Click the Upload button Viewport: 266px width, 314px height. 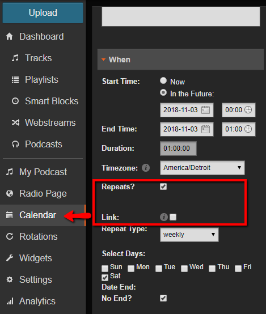click(x=43, y=13)
